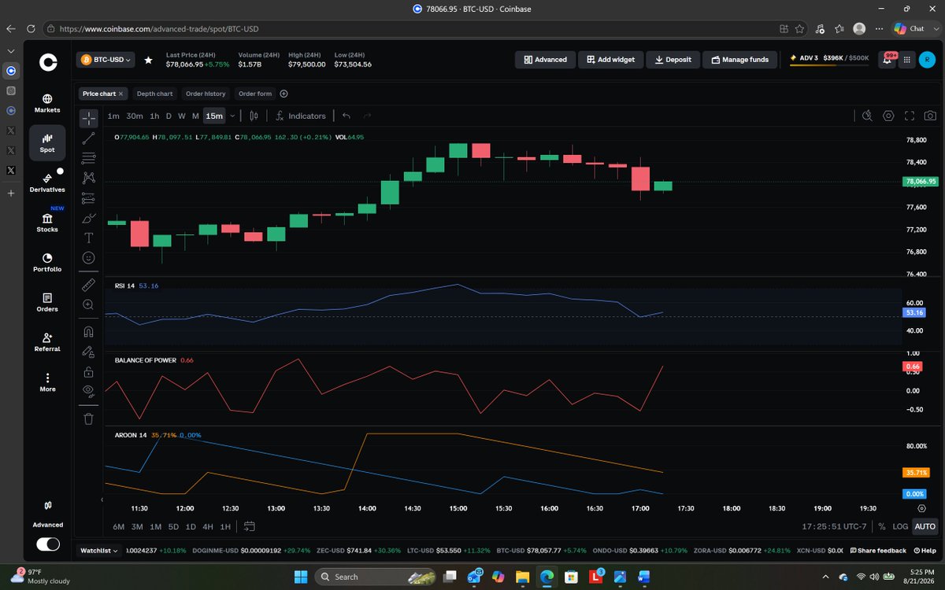
Task: Open chart quick search icon
Action: [x=867, y=116]
